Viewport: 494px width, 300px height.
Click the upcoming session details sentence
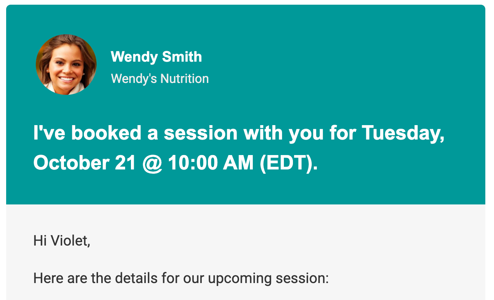[x=181, y=278]
